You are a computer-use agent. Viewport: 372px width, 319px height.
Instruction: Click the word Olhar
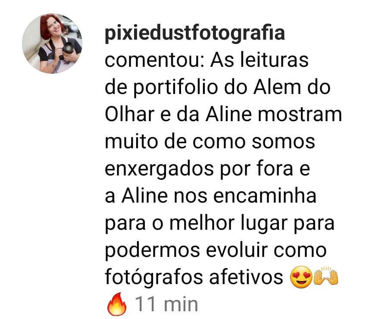[x=130, y=114]
